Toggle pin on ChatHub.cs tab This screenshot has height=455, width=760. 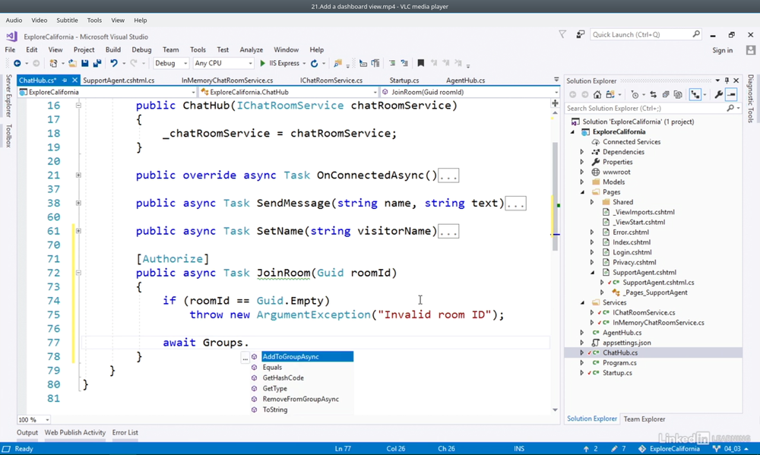pyautogui.click(x=65, y=81)
